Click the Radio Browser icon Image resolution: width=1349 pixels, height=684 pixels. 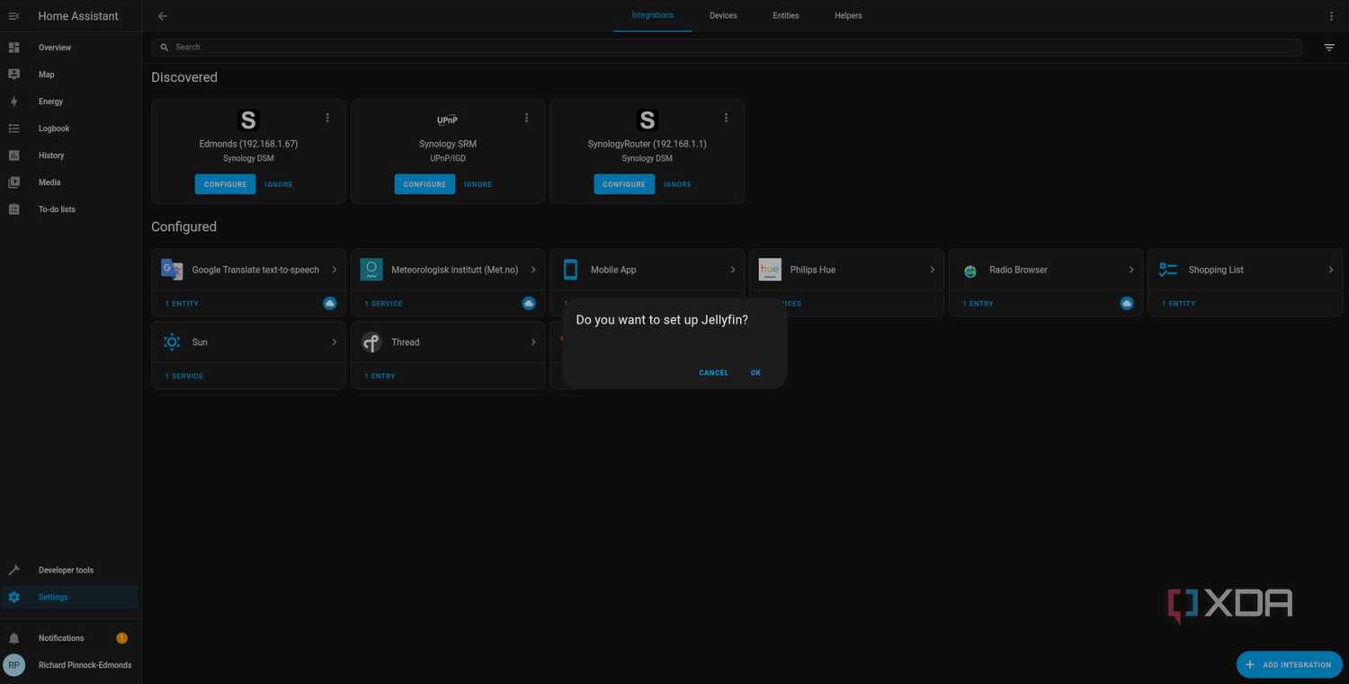969,271
